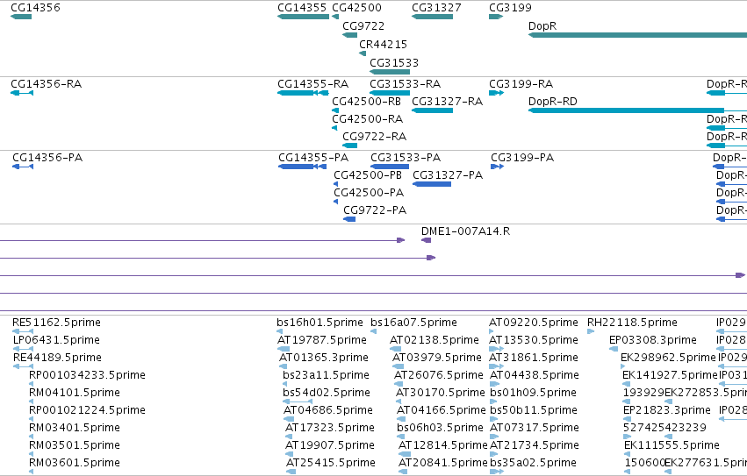Click the AT04686.5prime EST label
747x476 pixels.
328,411
